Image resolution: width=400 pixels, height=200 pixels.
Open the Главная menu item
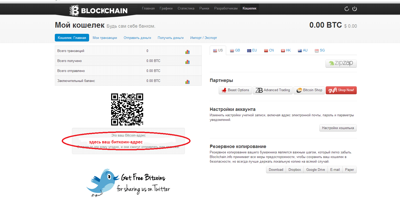(148, 8)
